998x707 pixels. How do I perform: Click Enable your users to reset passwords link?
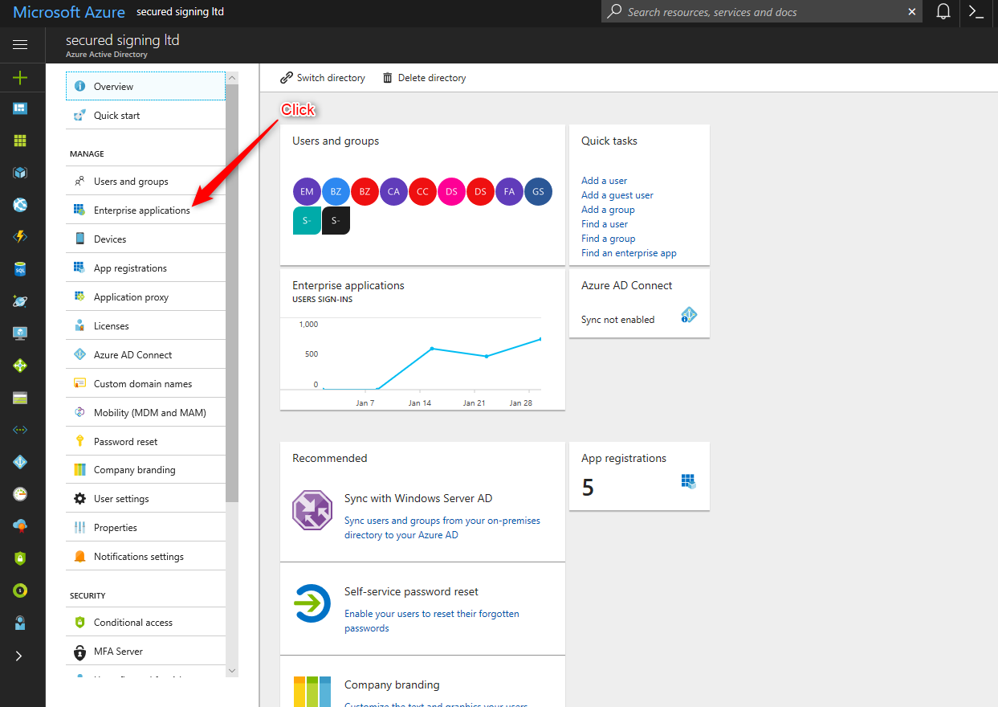pyautogui.click(x=432, y=621)
